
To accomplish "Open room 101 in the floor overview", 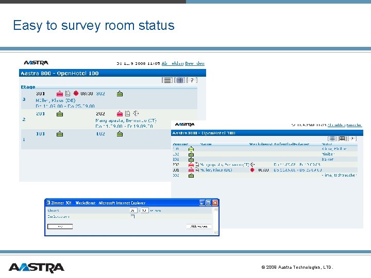I will coord(41,134).
